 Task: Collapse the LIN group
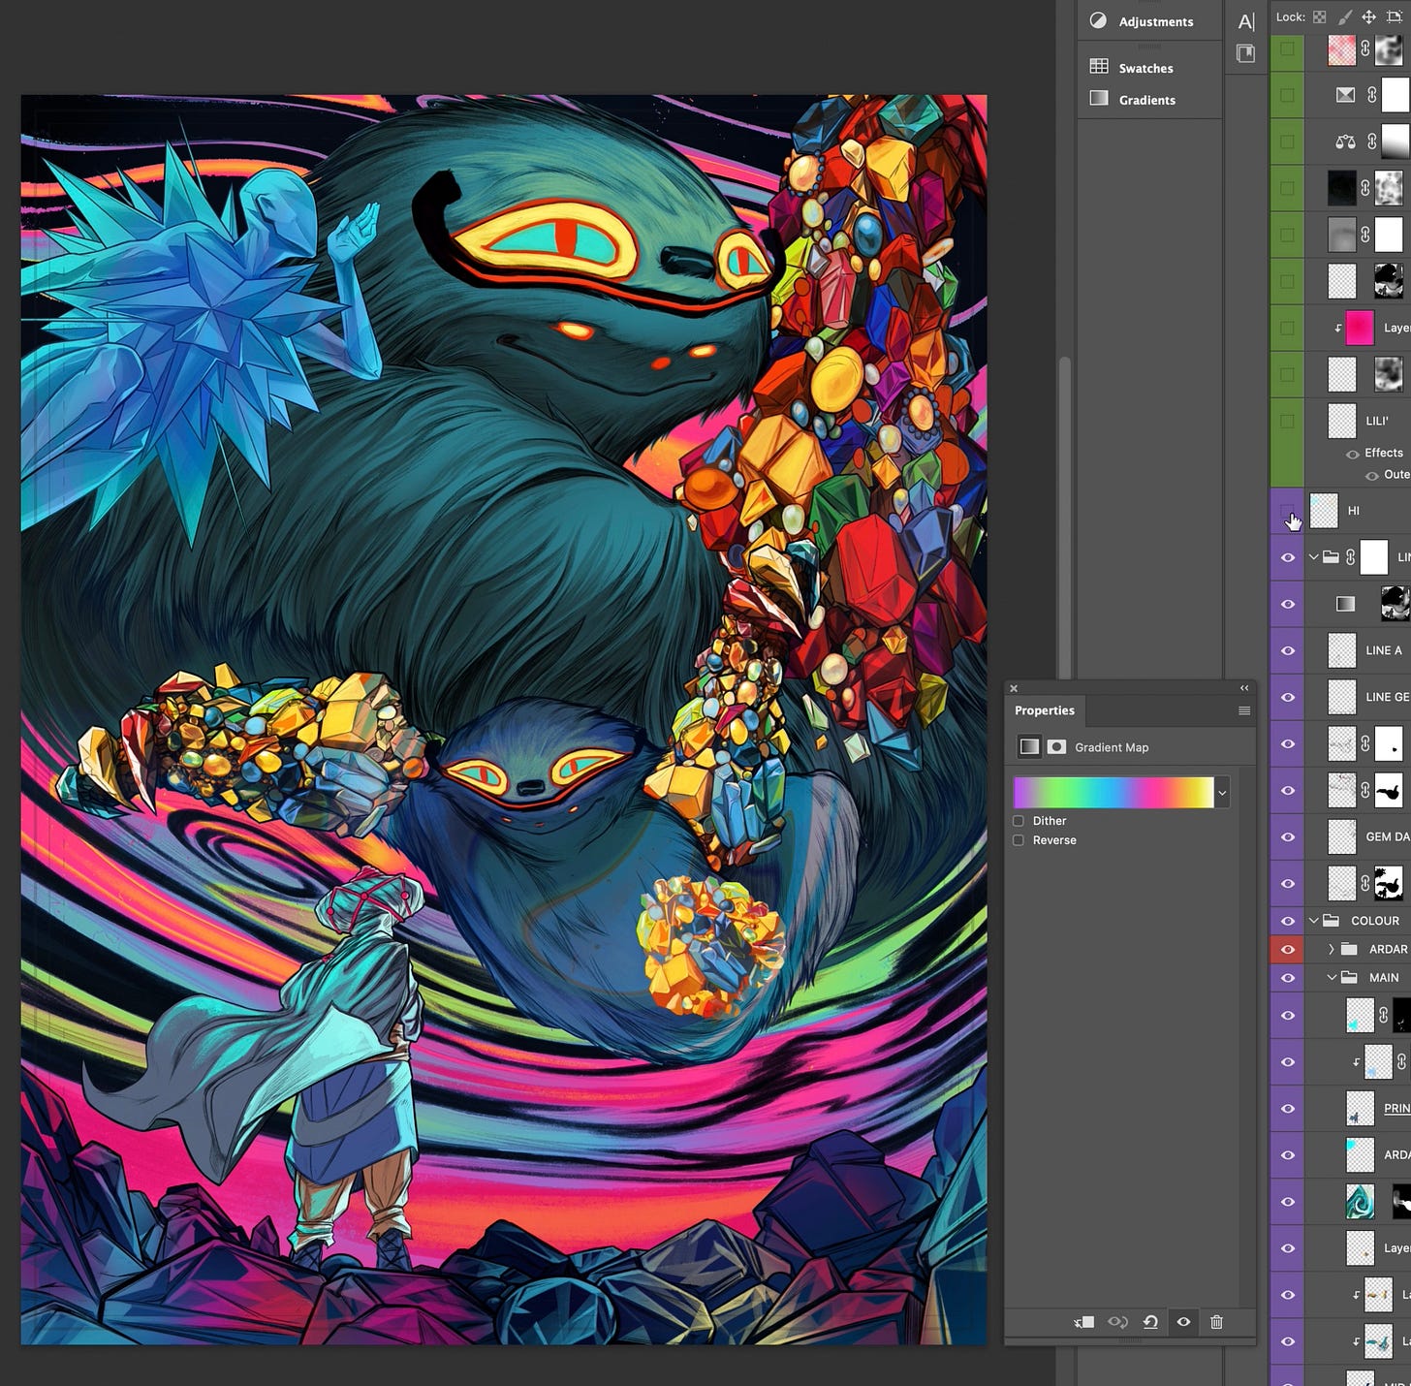[1314, 557]
